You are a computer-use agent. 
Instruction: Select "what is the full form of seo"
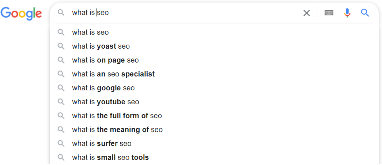[x=117, y=116]
